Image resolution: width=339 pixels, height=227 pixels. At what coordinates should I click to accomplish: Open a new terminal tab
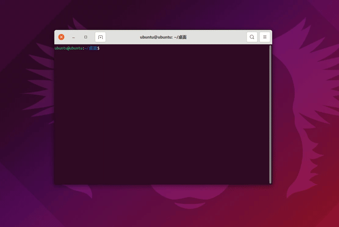tap(100, 37)
